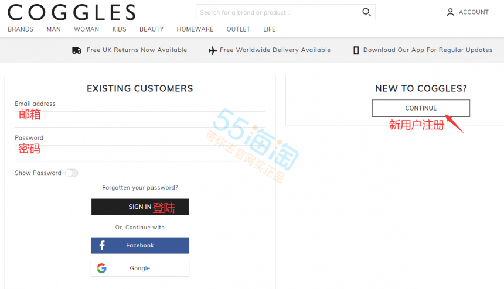This screenshot has width=504, height=289.
Task: Open the OUTLET menu
Action: point(238,29)
